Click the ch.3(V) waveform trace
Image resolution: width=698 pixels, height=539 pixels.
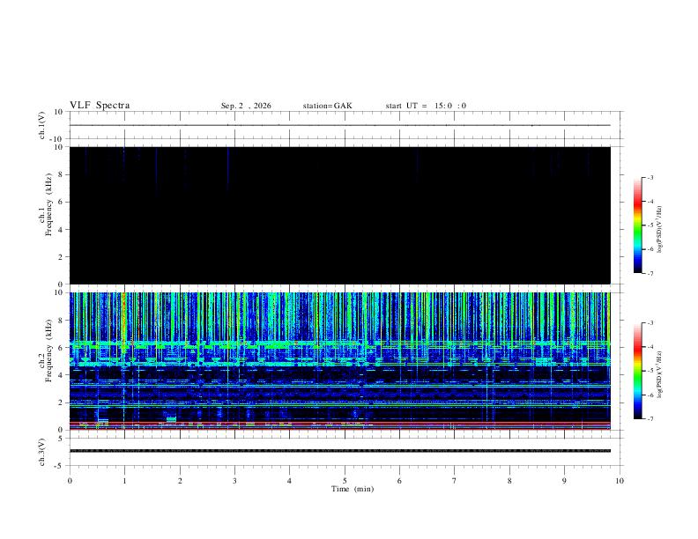point(340,451)
